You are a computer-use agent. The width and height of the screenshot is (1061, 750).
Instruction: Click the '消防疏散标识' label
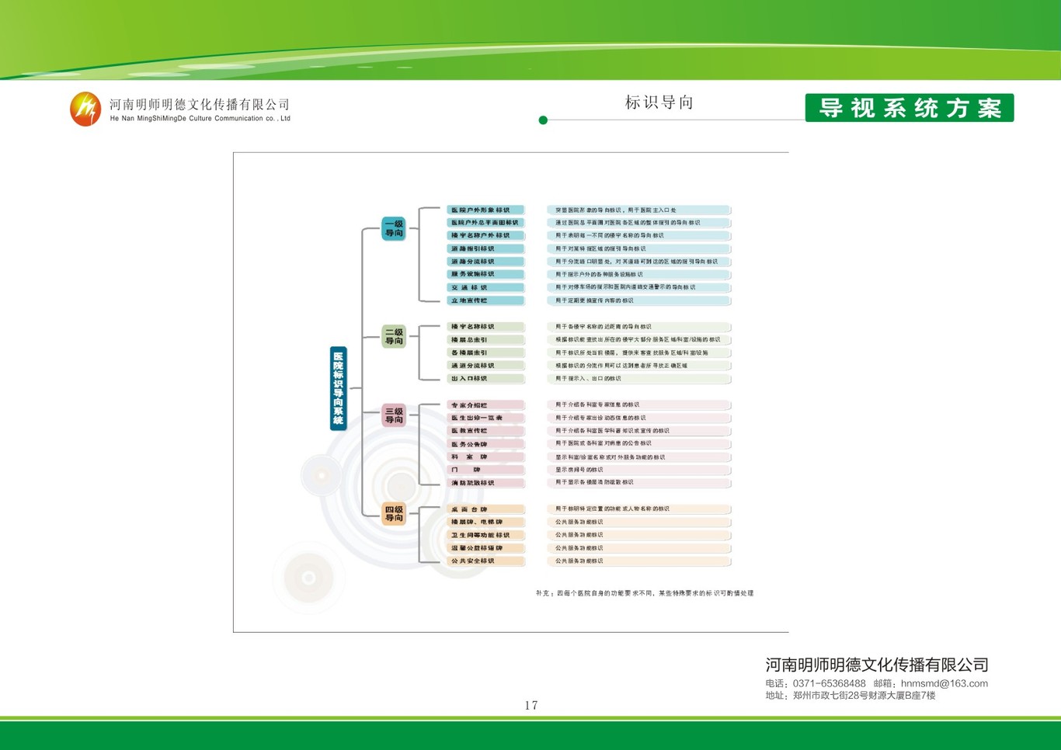click(485, 483)
